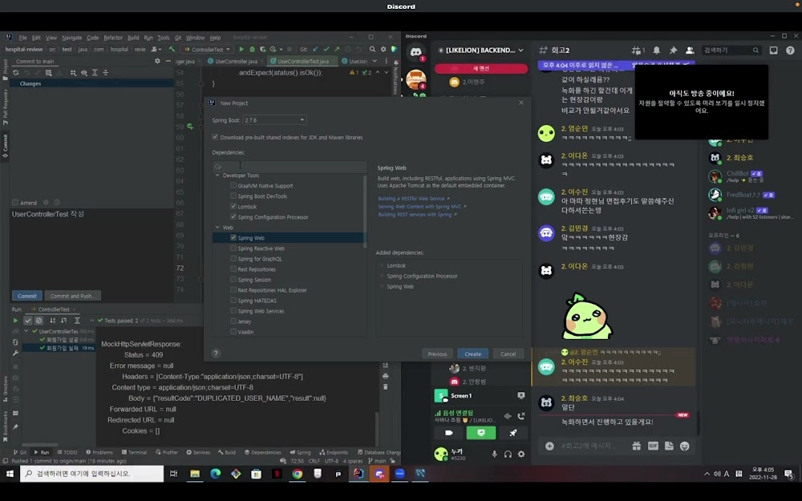
Task: Check Spring for GraphQL dependency
Action: [x=233, y=259]
